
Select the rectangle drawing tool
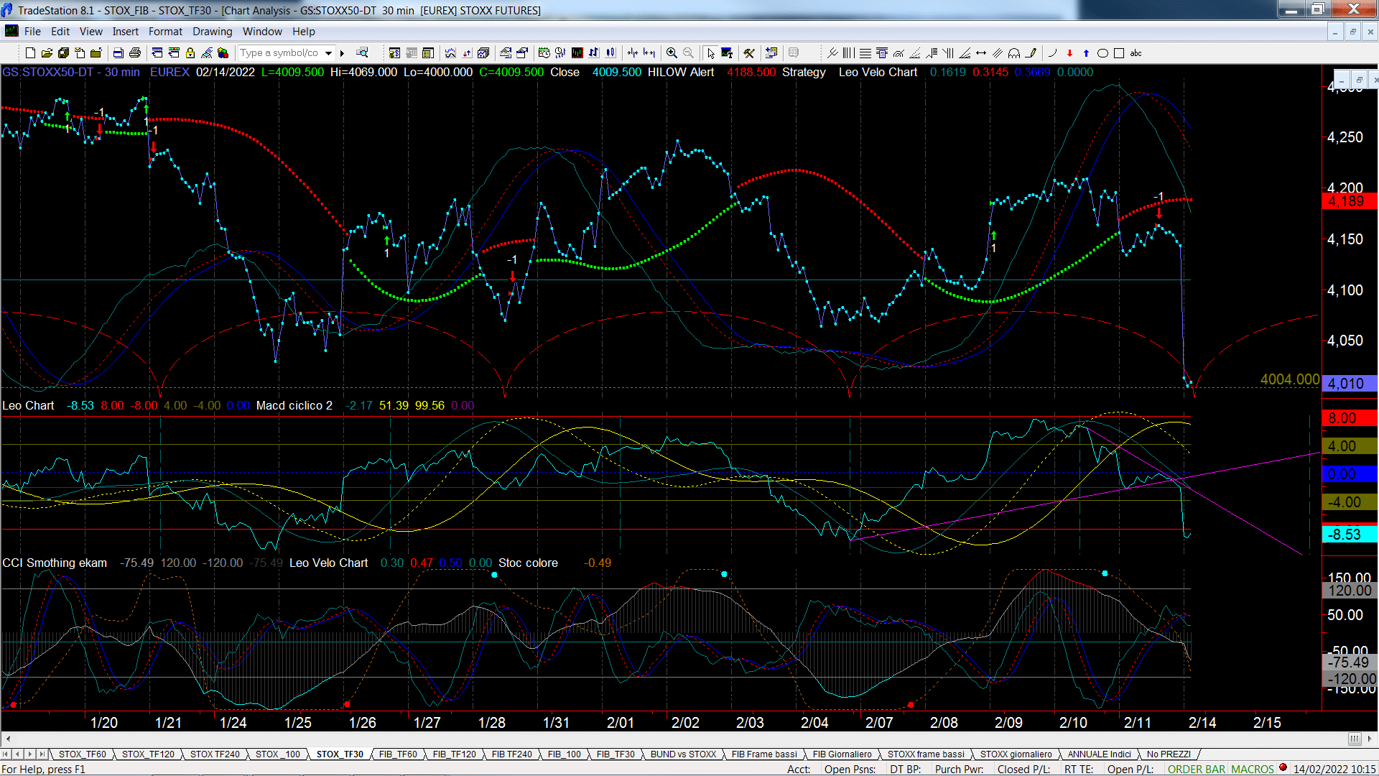(1119, 53)
